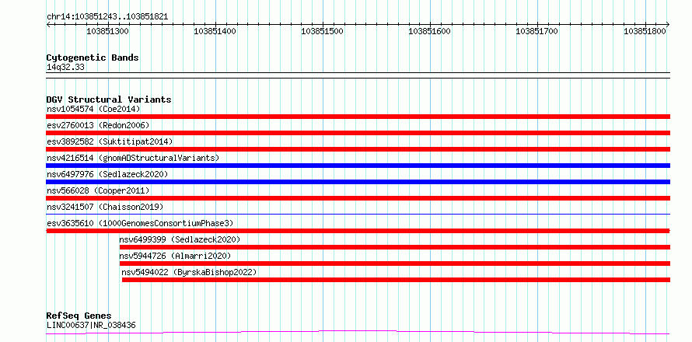Click ruler position 103851300
The width and height of the screenshot is (692, 342).
107,31
